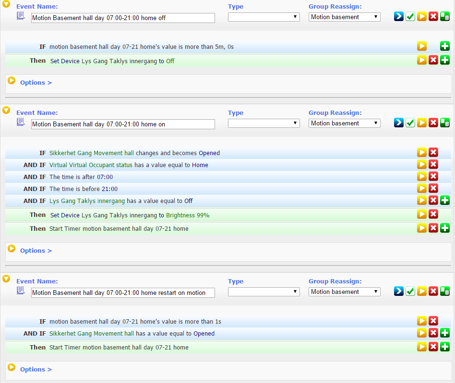
Task: Delete 'The time is before 21:00' condition
Action: 433,188
